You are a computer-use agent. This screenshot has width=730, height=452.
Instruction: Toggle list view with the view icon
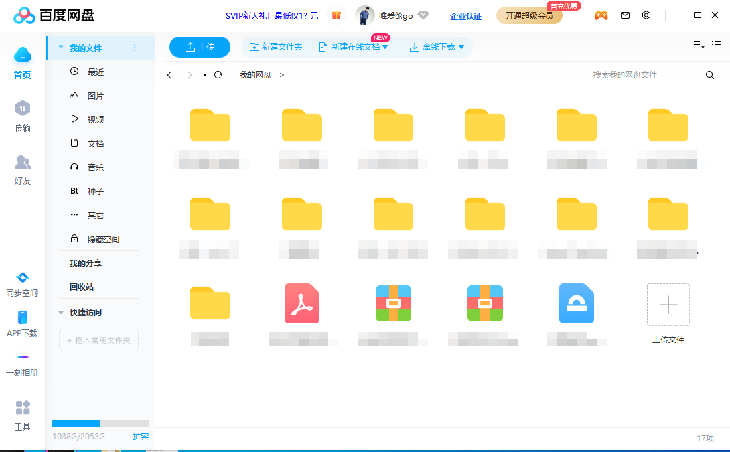tap(716, 44)
